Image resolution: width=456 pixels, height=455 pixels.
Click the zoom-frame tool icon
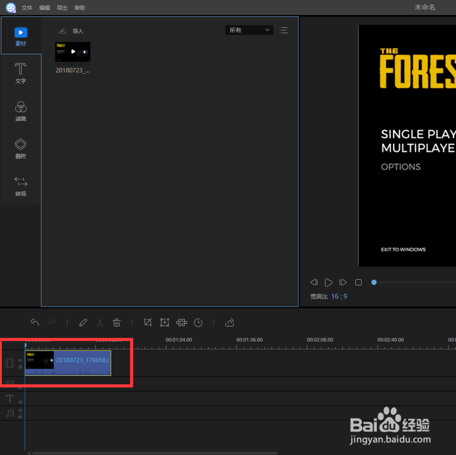[x=165, y=323]
